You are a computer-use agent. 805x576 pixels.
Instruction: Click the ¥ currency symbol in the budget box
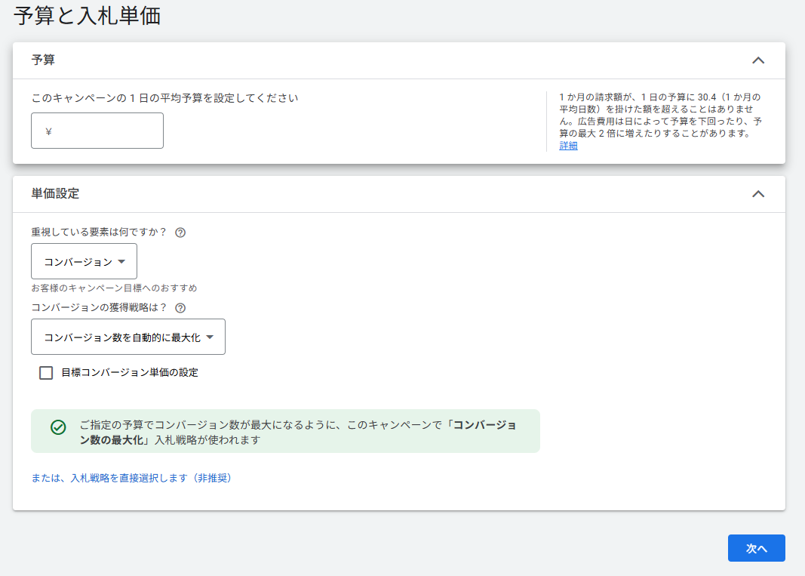coord(49,131)
